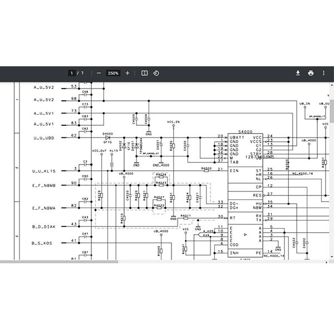Click the INH pin label on chip
The width and height of the screenshot is (334, 334).
pos(234,253)
